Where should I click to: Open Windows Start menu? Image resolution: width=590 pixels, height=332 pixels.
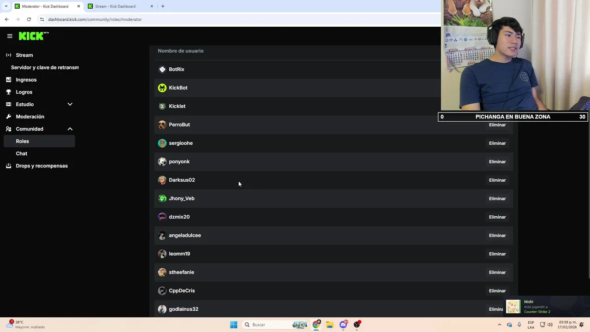(234, 325)
